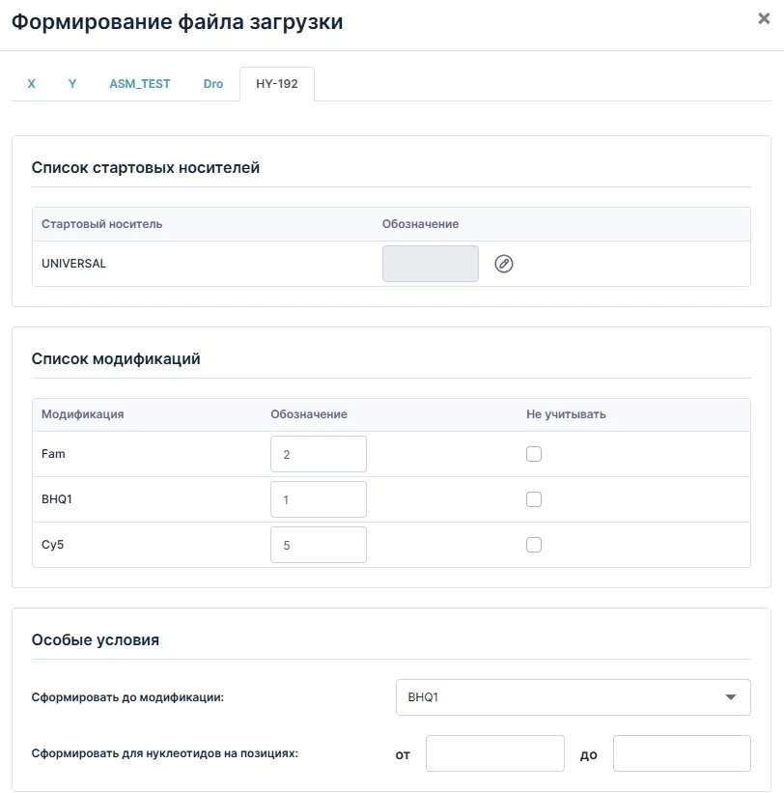Close the dialog with the X icon
The image size is (784, 793).
(x=764, y=18)
